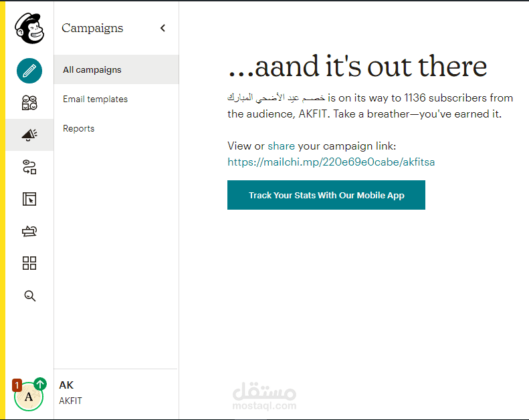The width and height of the screenshot is (529, 420).
Task: Select All campaigns menu item
Action: coord(116,69)
